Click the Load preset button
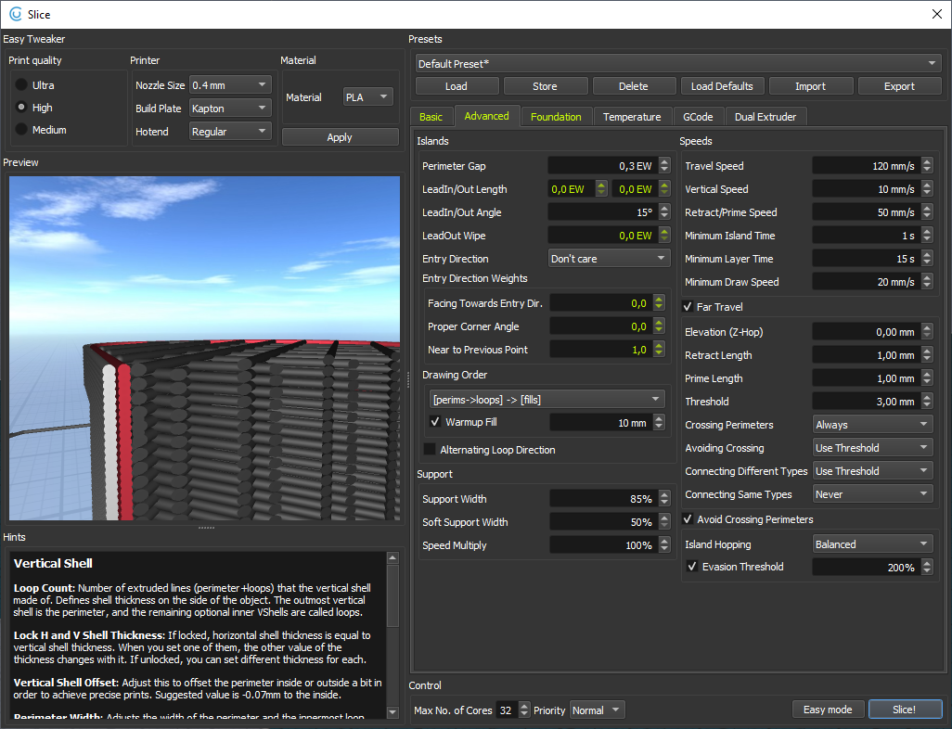Viewport: 952px width, 729px height. 456,86
